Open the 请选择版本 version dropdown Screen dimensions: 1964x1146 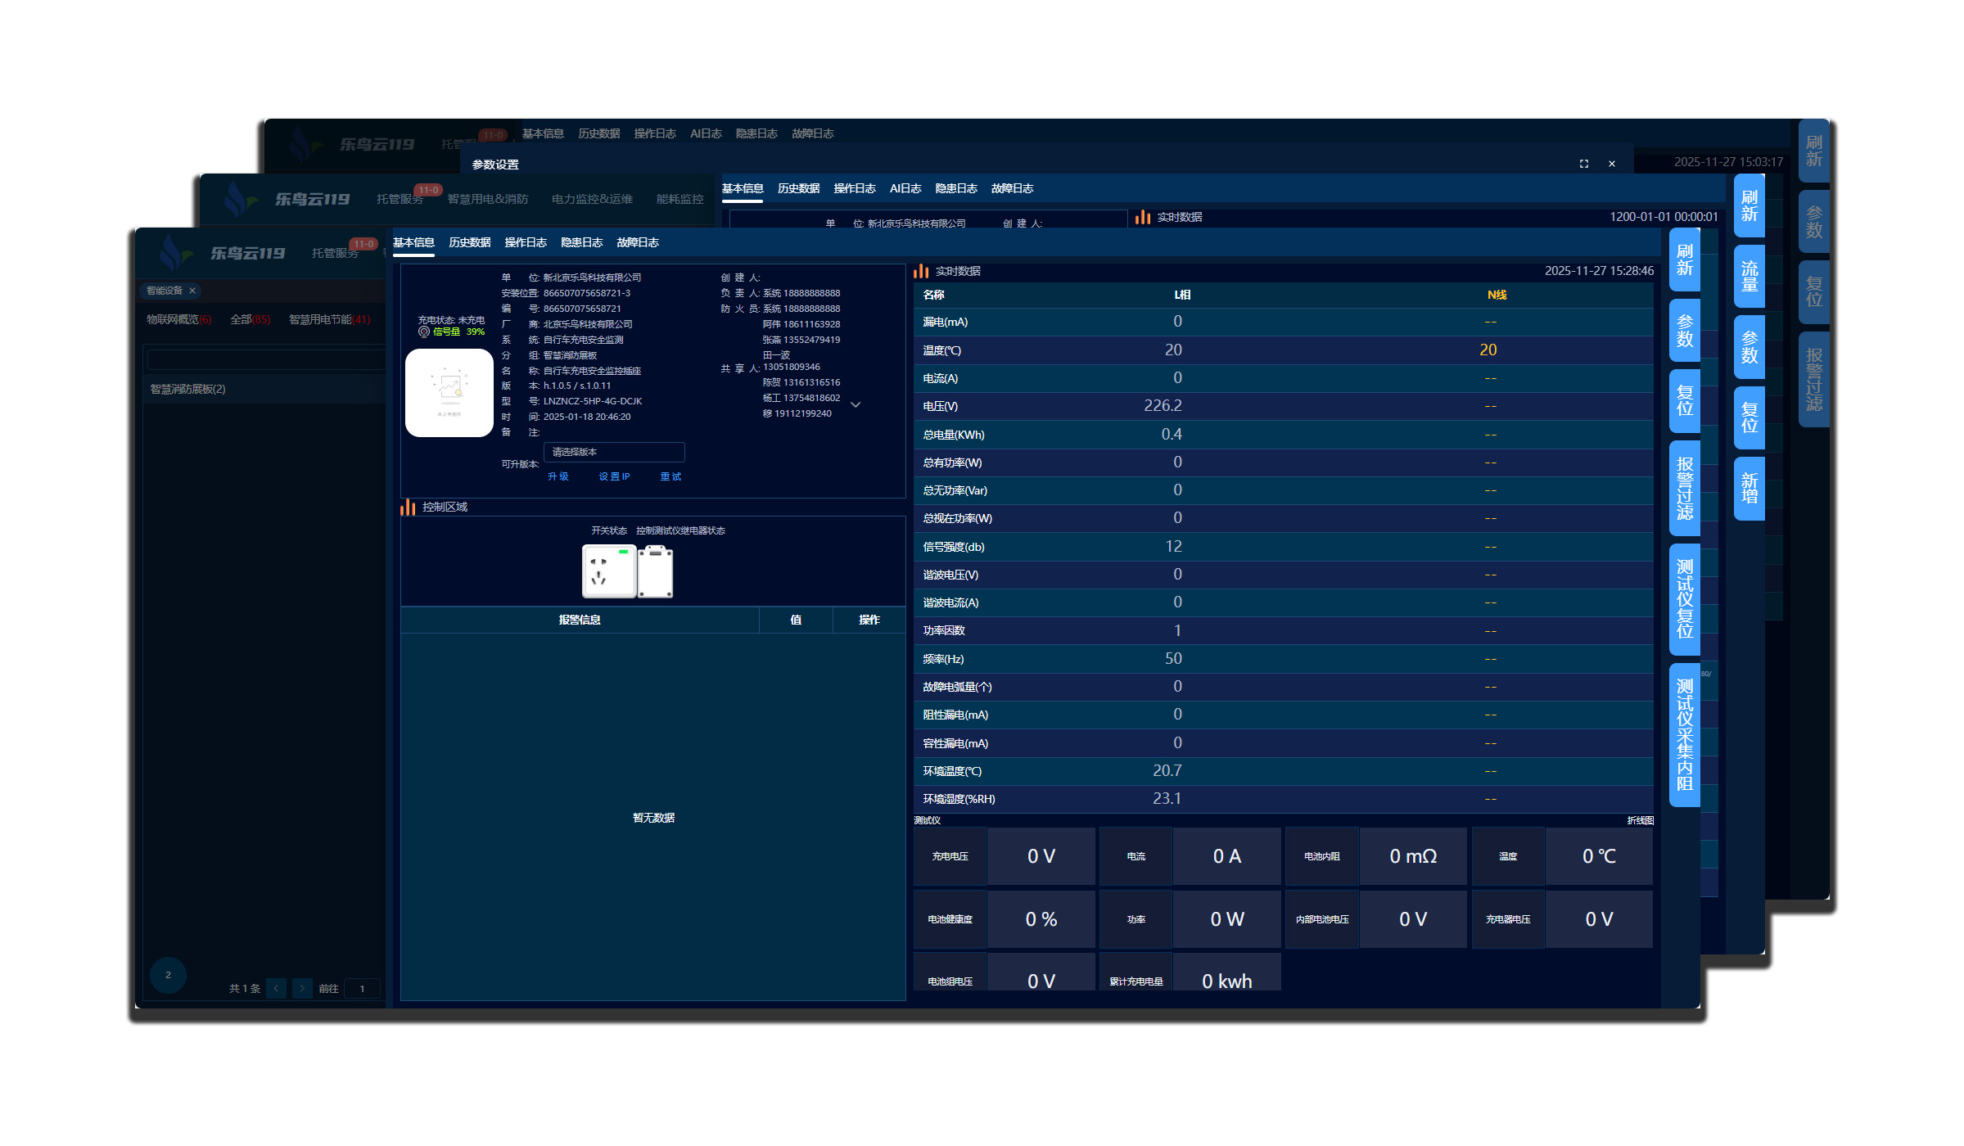pyautogui.click(x=613, y=452)
